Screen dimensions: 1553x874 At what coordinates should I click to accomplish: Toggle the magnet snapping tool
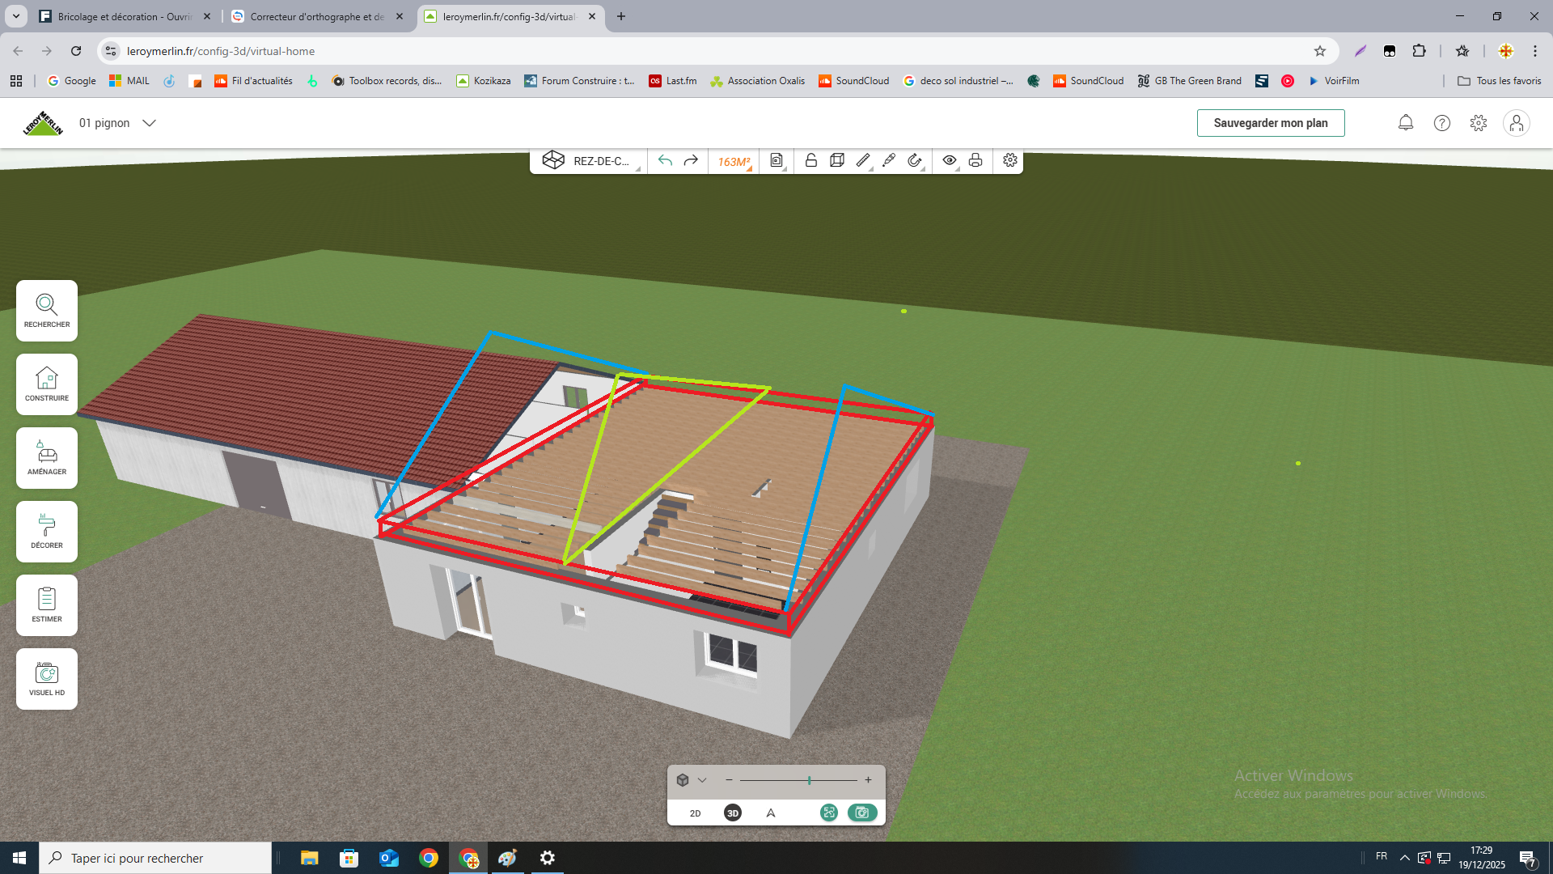tap(915, 161)
